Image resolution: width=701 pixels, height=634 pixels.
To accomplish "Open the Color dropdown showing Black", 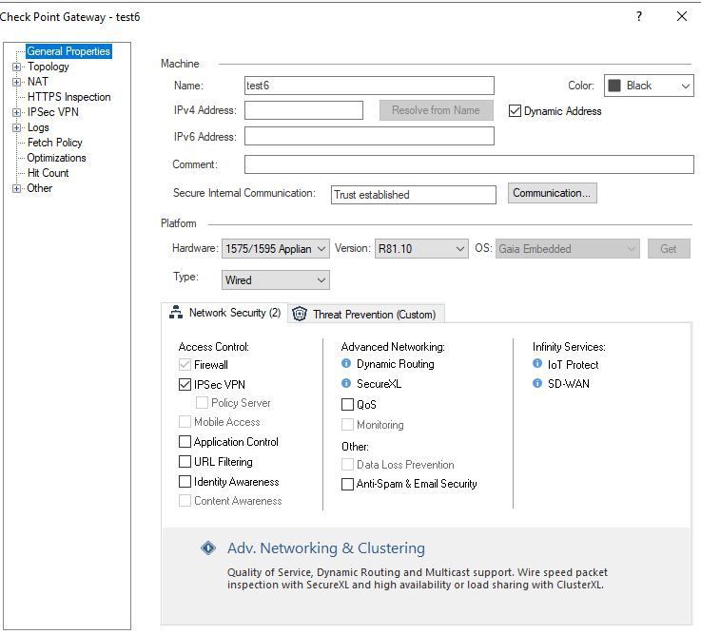I will (x=649, y=86).
